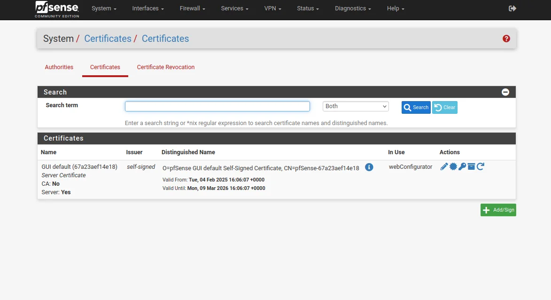Viewport: 551px width, 300px height.
Task: Switch to the Certificate Revocation tab
Action: tap(166, 67)
